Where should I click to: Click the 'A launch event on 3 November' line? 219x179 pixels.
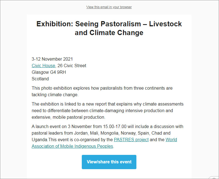coord(107,127)
